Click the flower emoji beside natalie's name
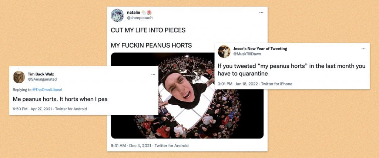 tap(149, 12)
